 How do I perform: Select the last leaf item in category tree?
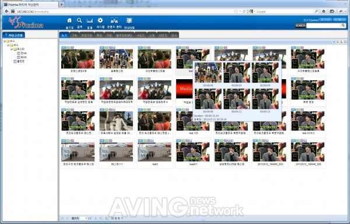(x=19, y=62)
